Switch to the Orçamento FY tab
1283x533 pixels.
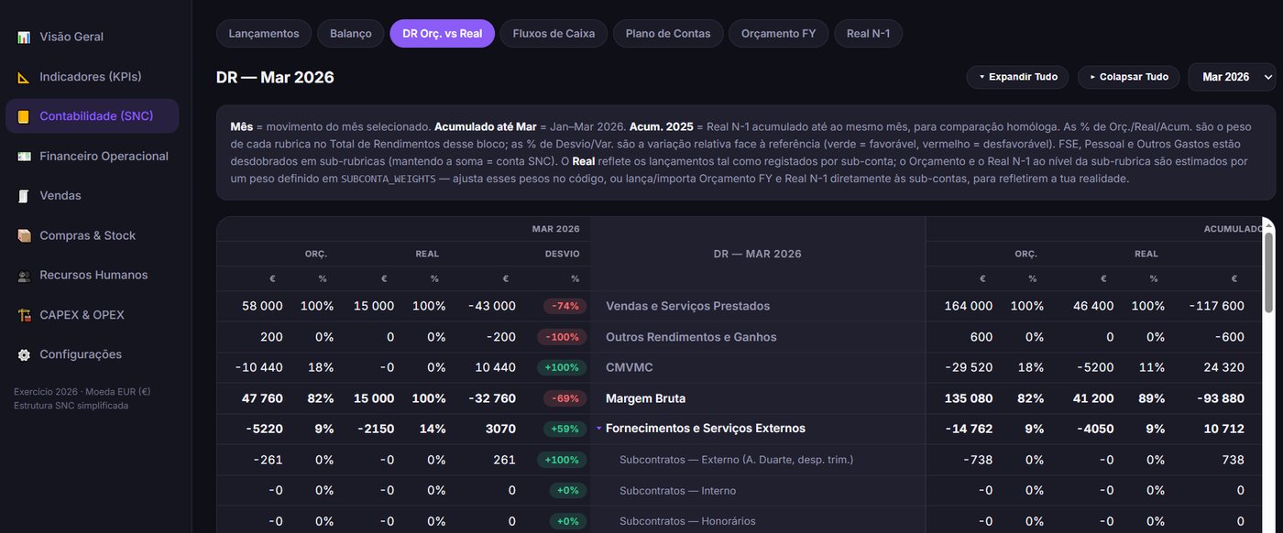(779, 34)
